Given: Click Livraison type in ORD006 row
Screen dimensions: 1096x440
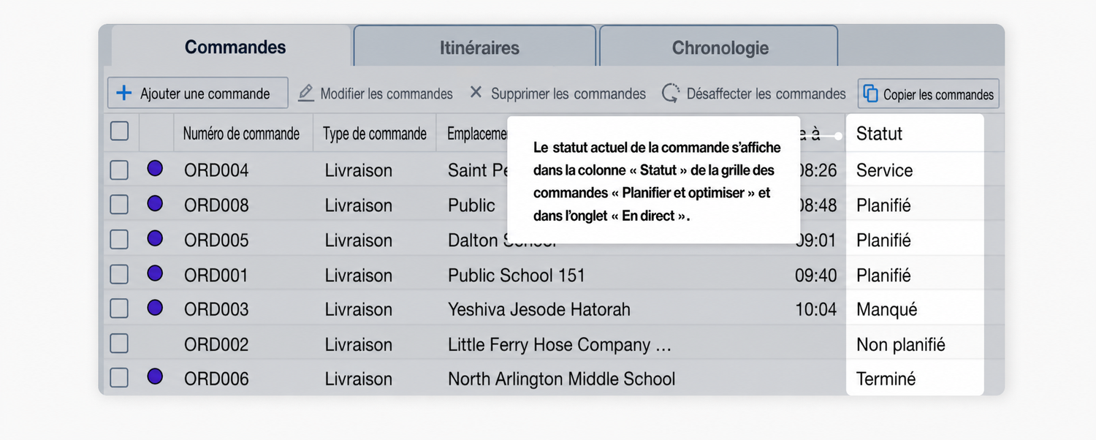Looking at the screenshot, I should coord(358,379).
